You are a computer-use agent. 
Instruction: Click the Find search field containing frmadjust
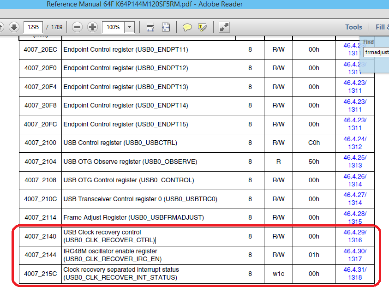[x=377, y=52]
